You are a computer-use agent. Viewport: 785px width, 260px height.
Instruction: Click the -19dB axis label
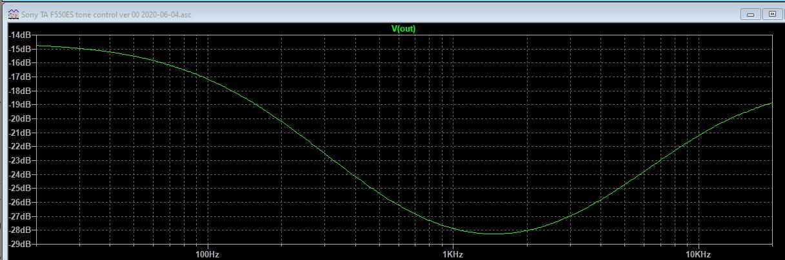point(20,105)
